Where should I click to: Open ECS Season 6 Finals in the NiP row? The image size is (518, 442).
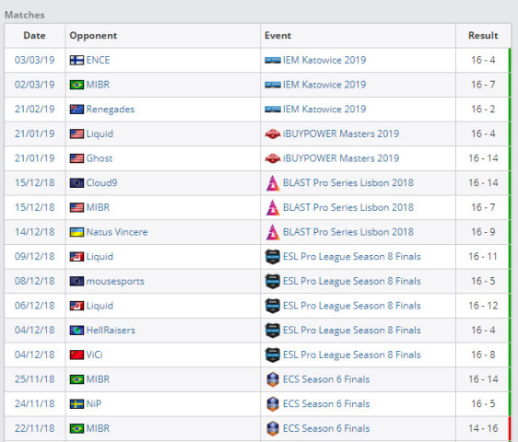pos(326,403)
